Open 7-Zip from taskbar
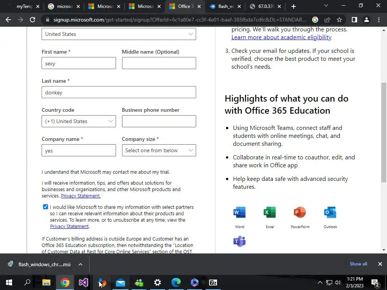The height and width of the screenshot is (290, 387). click(x=213, y=282)
